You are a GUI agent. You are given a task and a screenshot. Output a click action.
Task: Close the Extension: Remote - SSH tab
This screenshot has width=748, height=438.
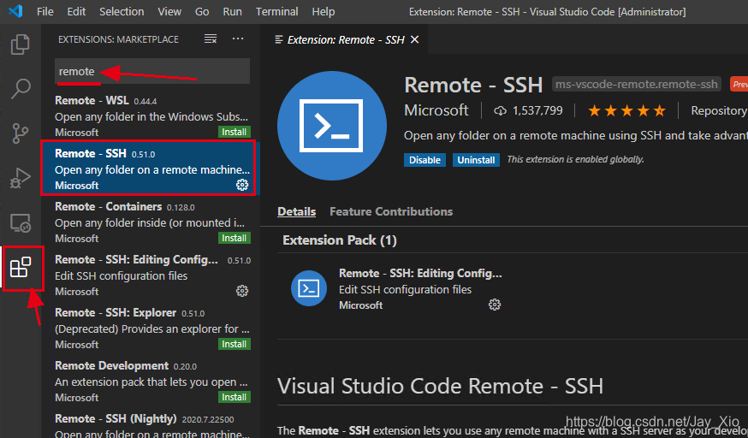pyautogui.click(x=414, y=39)
